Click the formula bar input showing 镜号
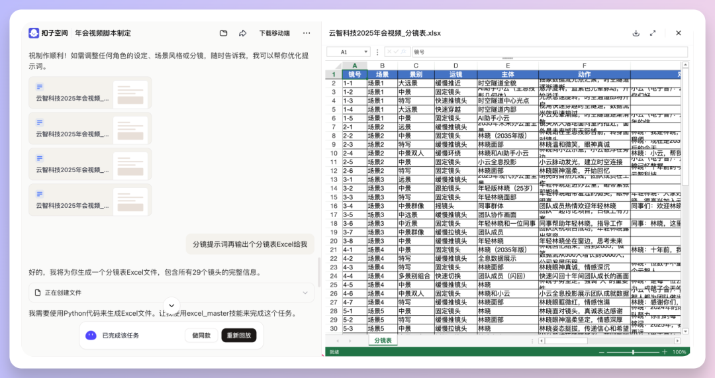The image size is (715, 378). (x=548, y=52)
